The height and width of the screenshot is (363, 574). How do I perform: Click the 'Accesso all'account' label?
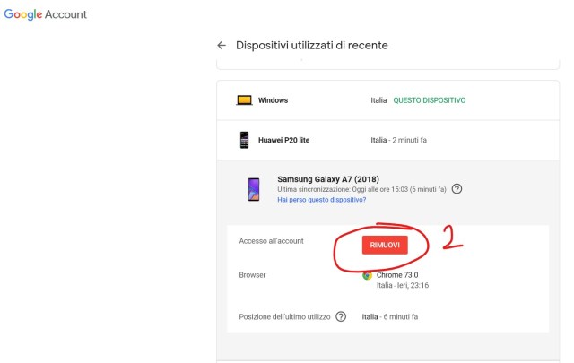(x=272, y=241)
